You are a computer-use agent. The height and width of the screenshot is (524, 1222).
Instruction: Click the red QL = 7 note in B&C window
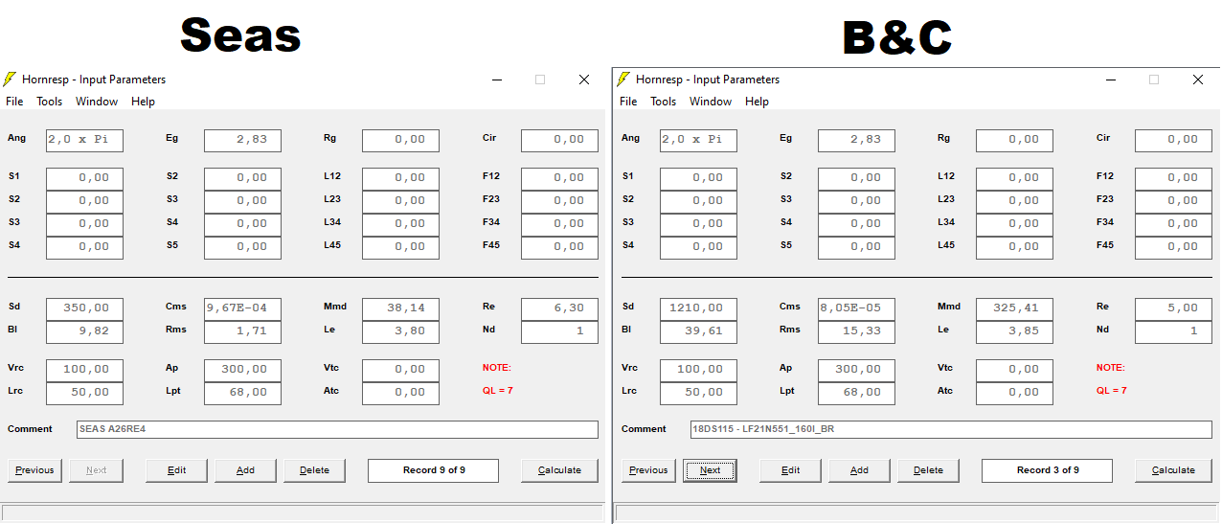tap(1112, 391)
